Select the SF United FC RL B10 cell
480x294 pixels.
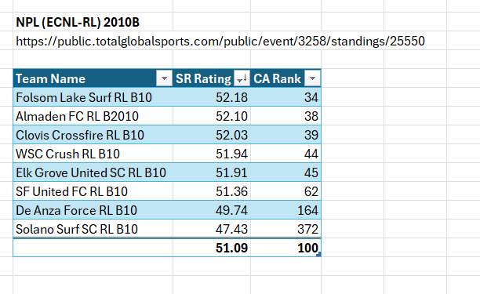coord(93,191)
